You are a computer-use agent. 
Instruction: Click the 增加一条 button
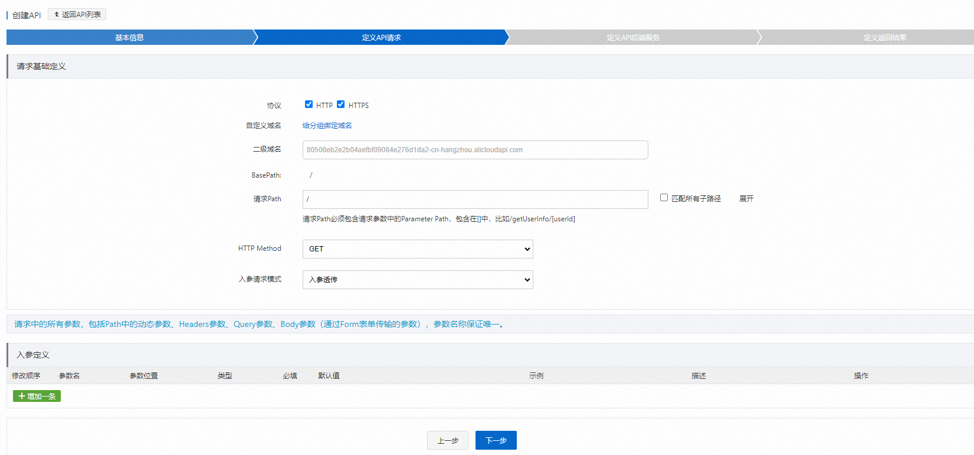click(x=37, y=396)
